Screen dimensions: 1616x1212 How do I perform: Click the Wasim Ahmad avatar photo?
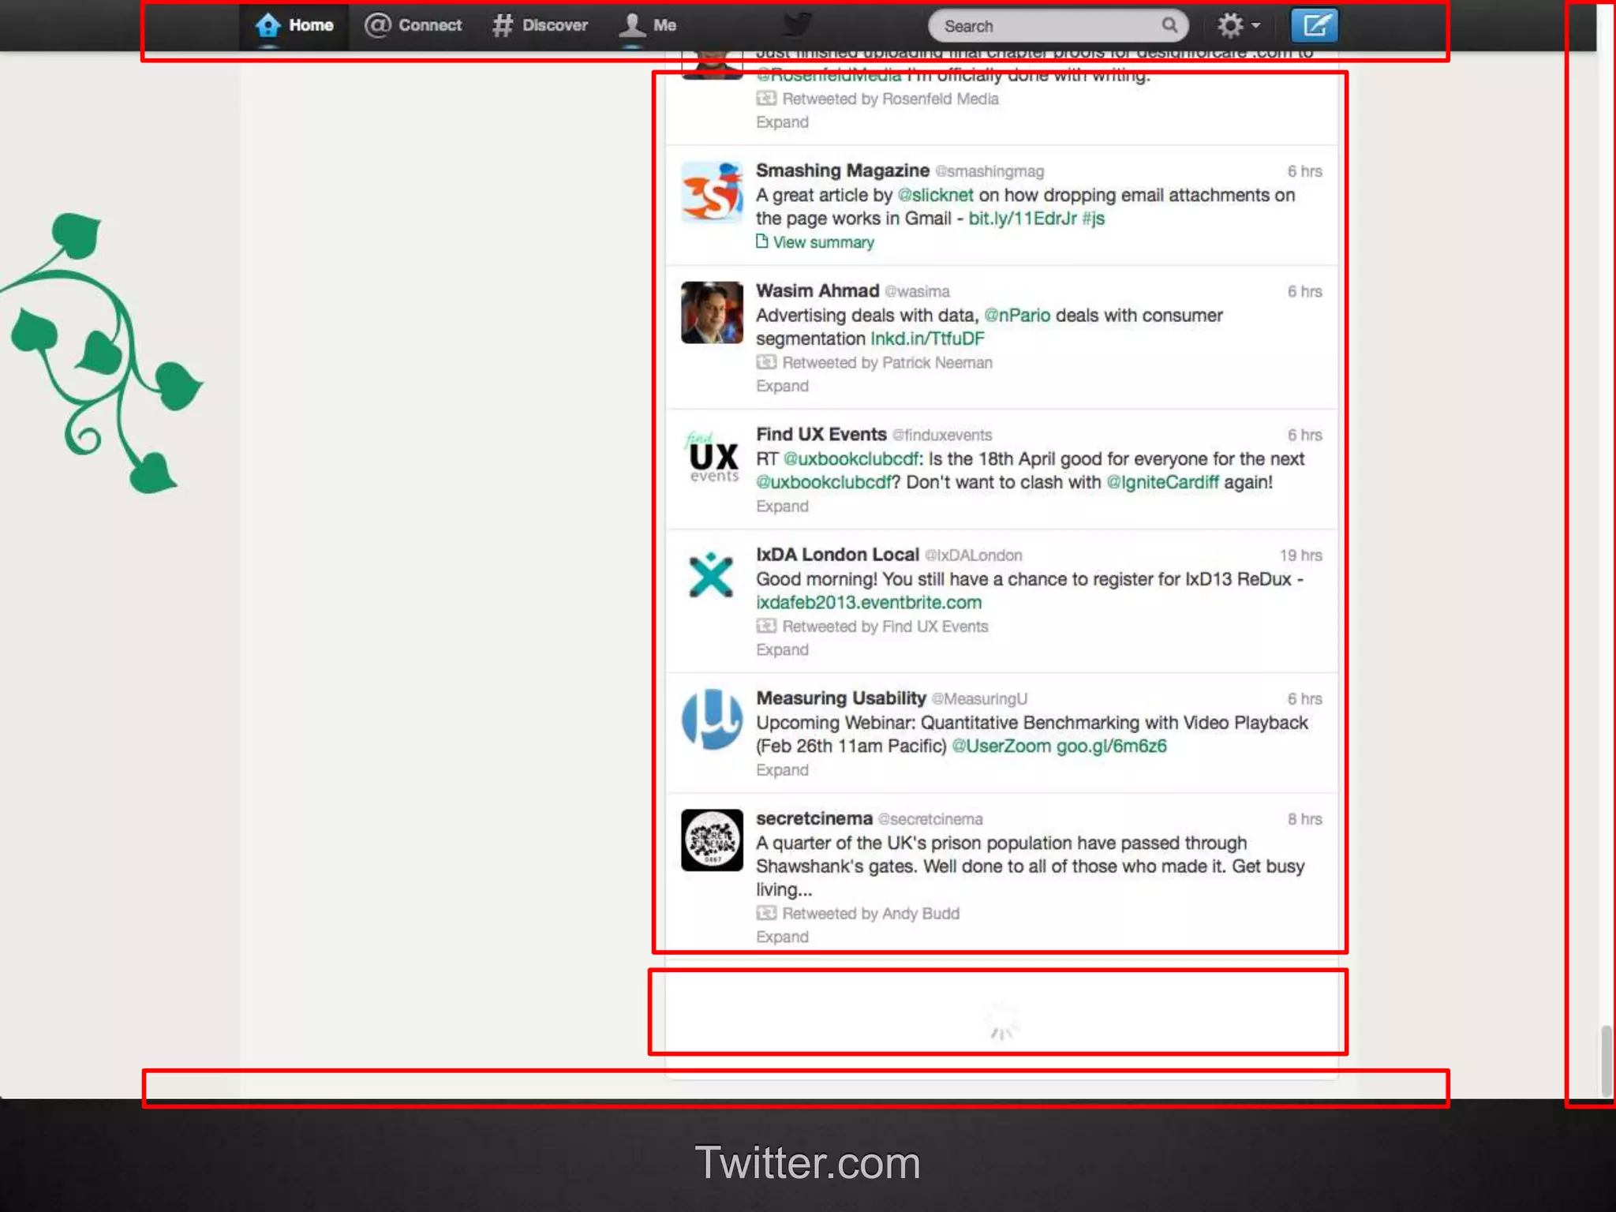coord(712,312)
